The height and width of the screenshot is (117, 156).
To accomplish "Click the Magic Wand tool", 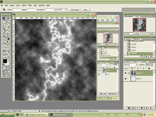I will tap(8, 25).
